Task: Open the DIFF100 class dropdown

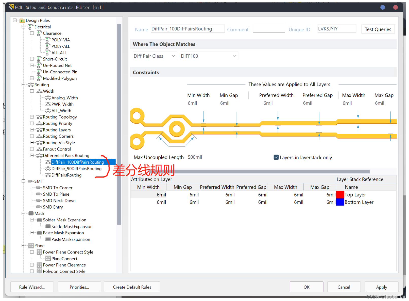Action: pos(209,56)
